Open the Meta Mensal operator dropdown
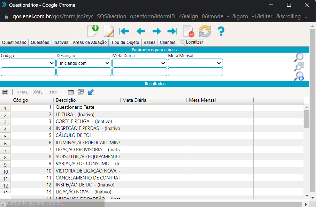Image resolution: width=316 pixels, height=207 pixels. tap(195, 63)
